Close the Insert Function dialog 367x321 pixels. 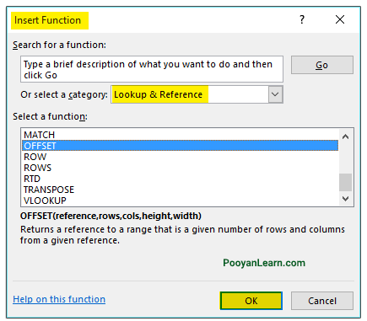pyautogui.click(x=340, y=19)
